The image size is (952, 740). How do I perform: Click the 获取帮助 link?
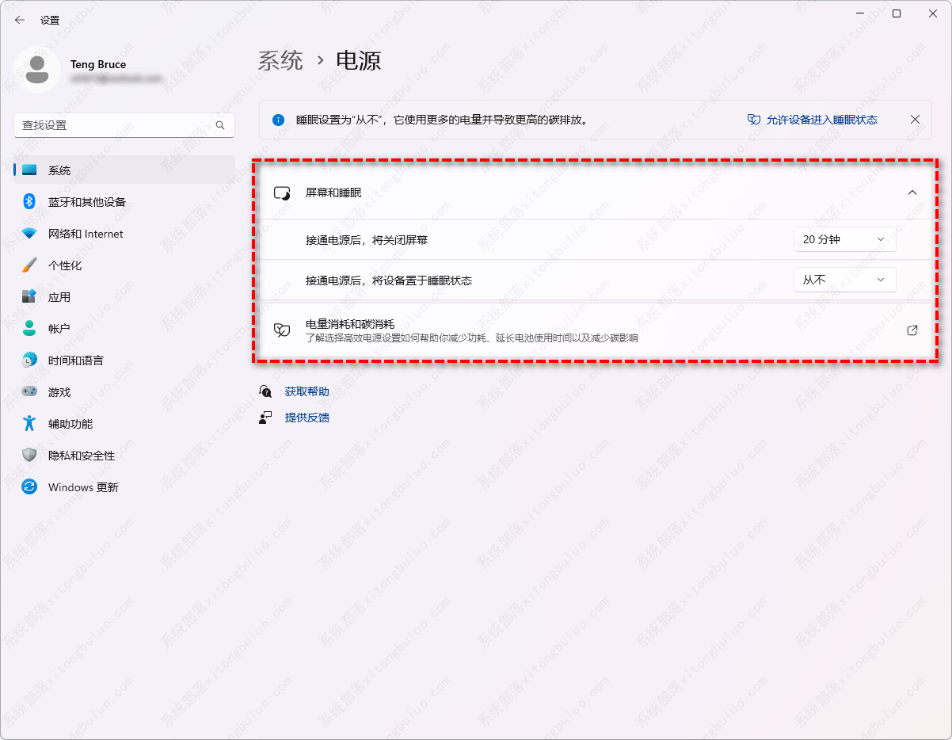coord(307,391)
